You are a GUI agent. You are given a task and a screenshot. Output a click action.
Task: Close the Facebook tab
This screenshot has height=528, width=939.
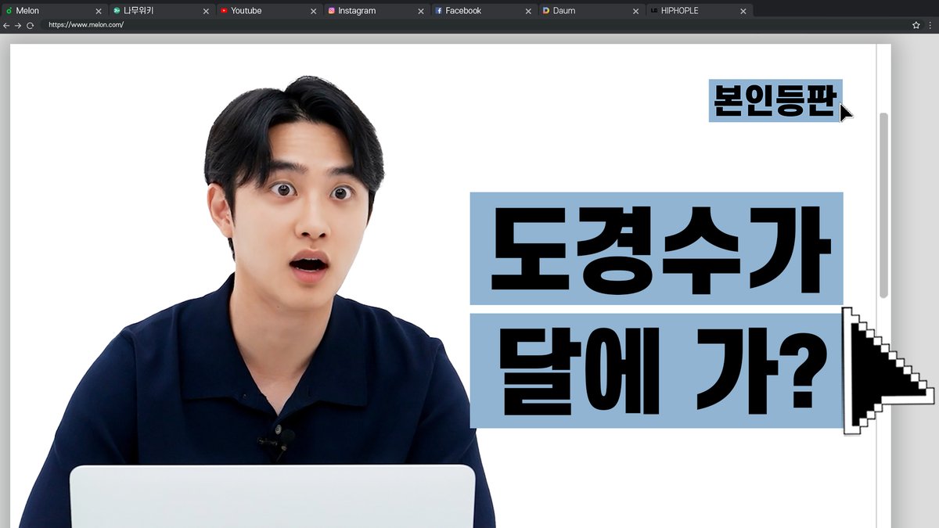(x=528, y=12)
